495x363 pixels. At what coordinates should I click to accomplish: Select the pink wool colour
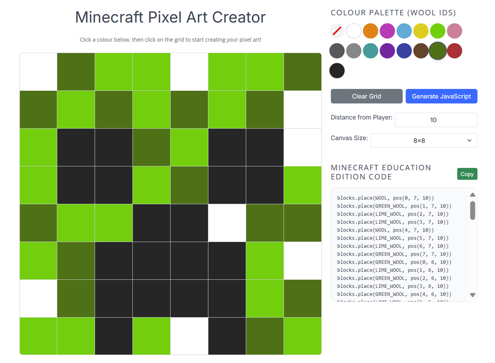pos(455,31)
